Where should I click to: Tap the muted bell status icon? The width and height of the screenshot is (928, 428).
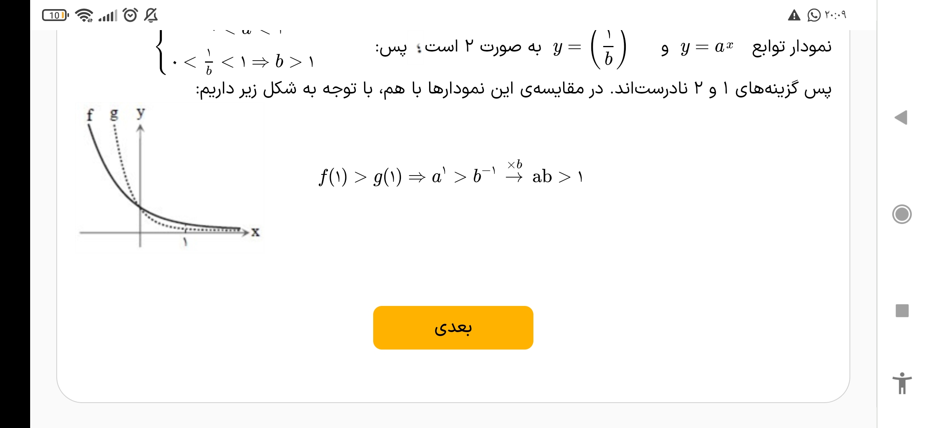point(151,15)
